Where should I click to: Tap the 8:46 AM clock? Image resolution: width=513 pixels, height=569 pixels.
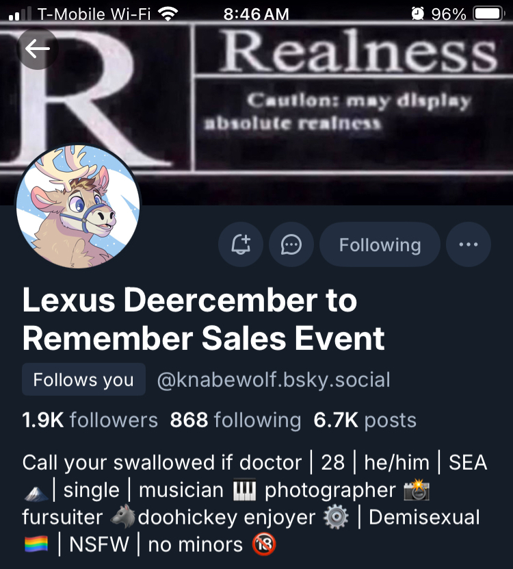pyautogui.click(x=256, y=14)
